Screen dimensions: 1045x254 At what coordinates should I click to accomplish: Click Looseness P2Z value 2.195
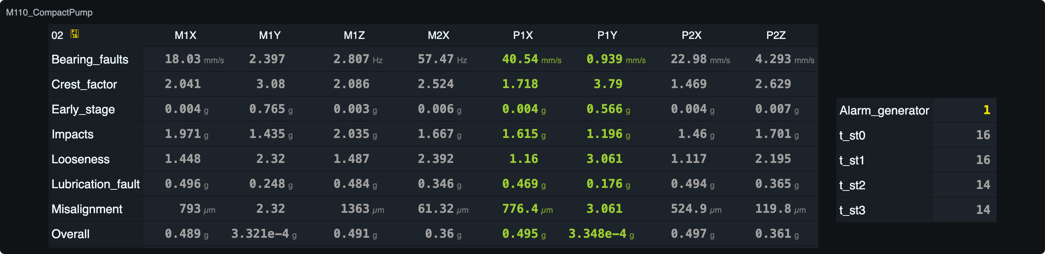773,159
